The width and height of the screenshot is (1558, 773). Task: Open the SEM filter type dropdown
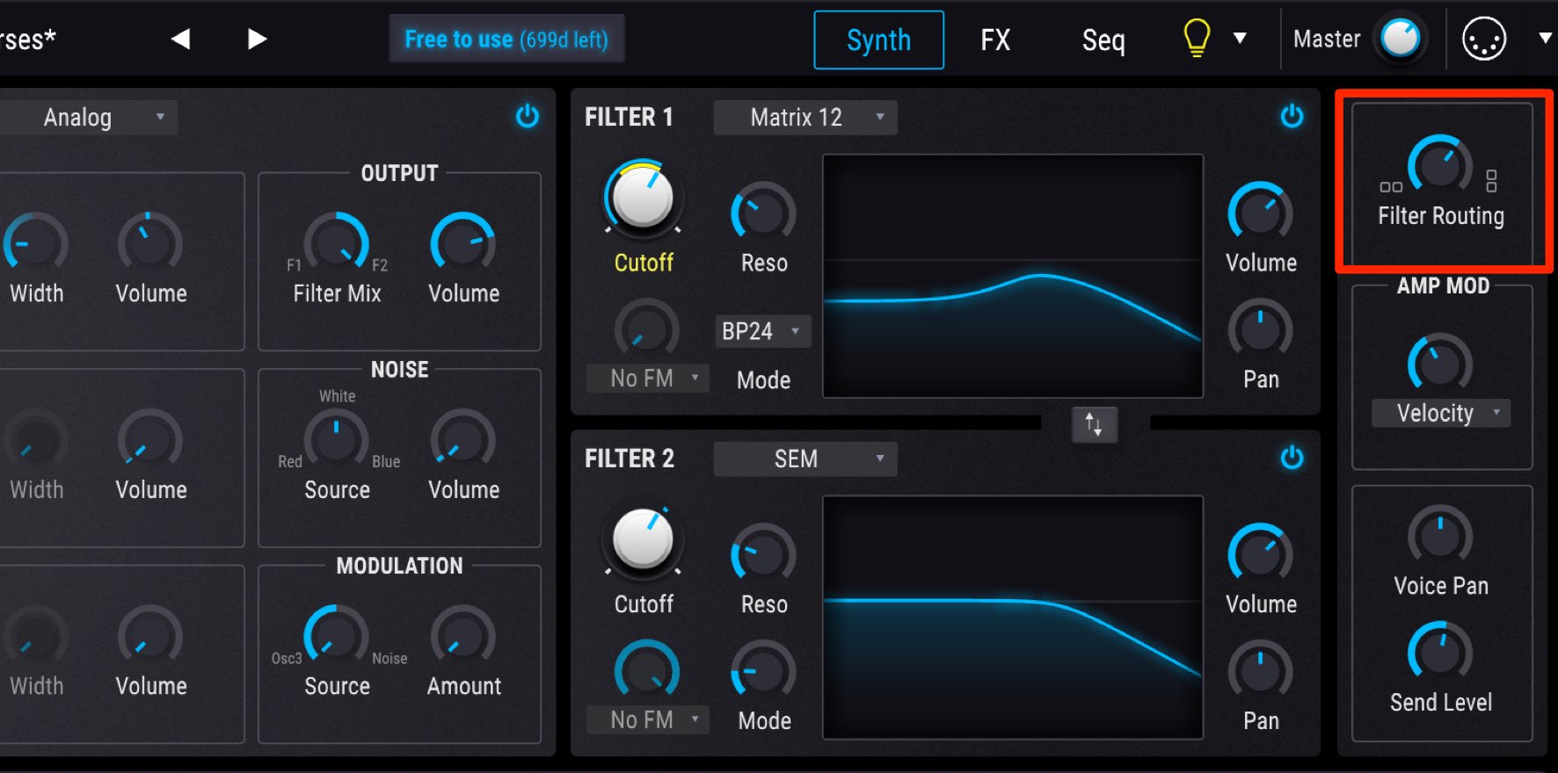(x=805, y=459)
